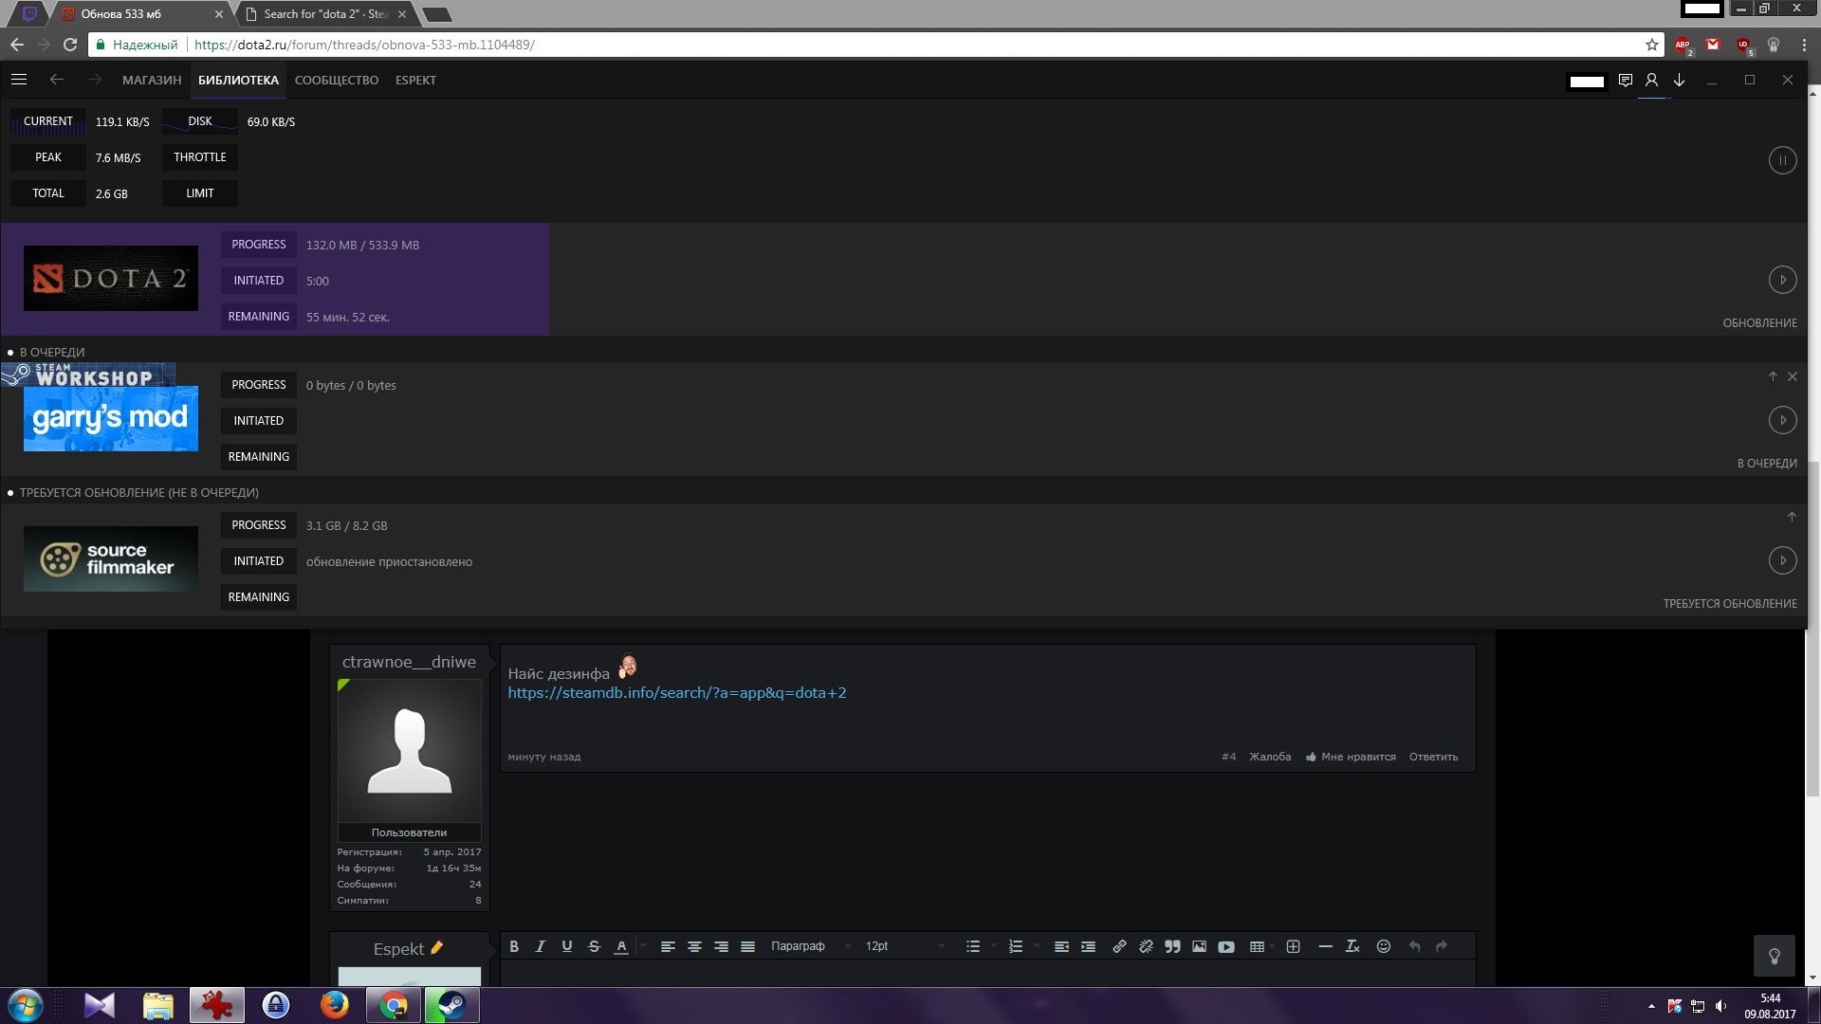Click Ответить on post #4

click(x=1433, y=757)
